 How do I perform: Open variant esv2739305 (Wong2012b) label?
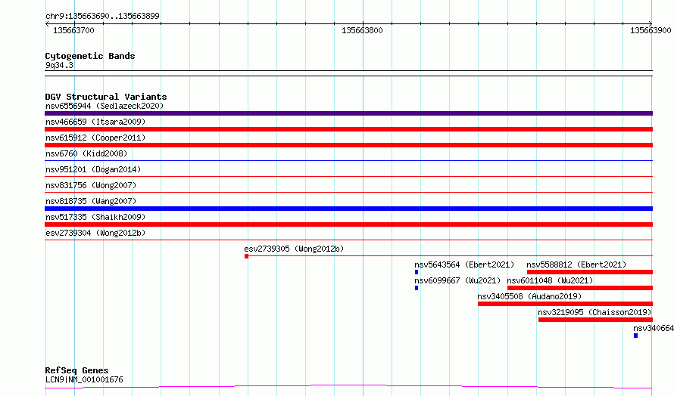pyautogui.click(x=294, y=249)
